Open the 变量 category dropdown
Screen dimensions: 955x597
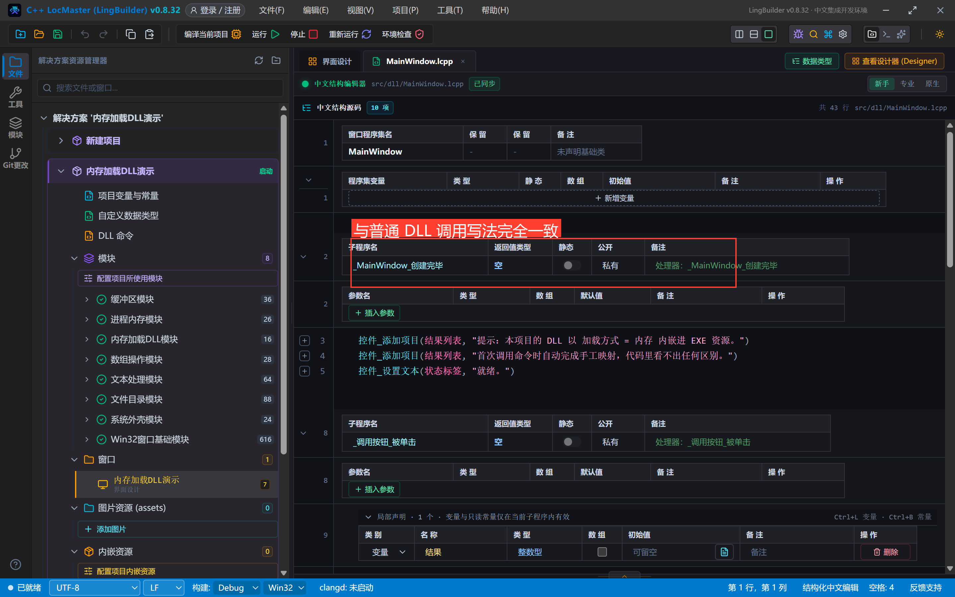point(388,552)
